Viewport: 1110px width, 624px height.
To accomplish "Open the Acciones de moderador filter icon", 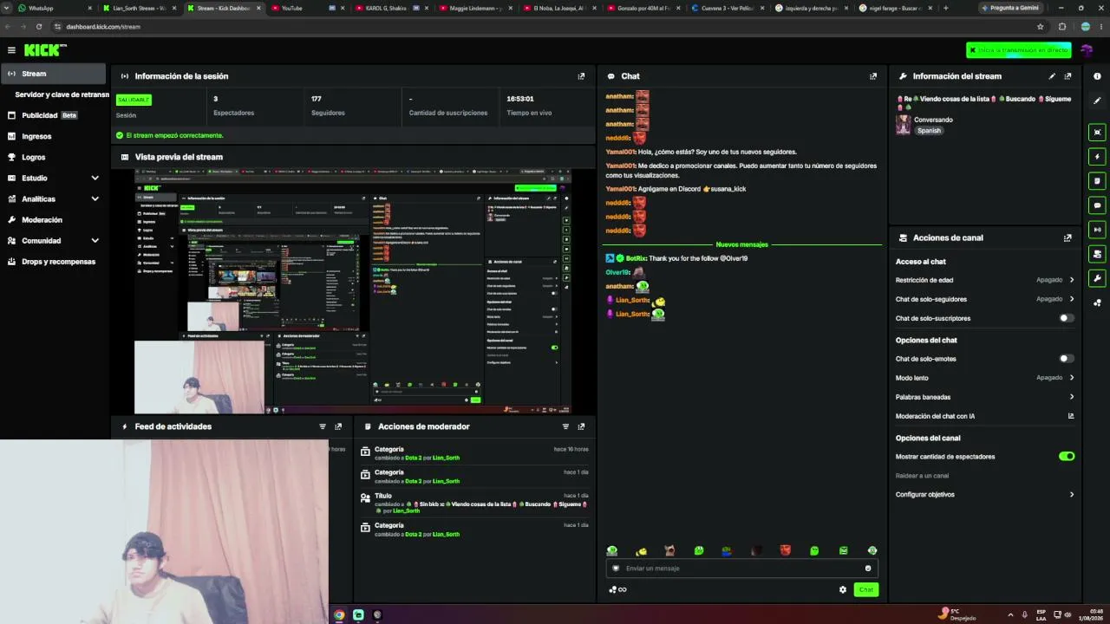I will click(x=565, y=426).
